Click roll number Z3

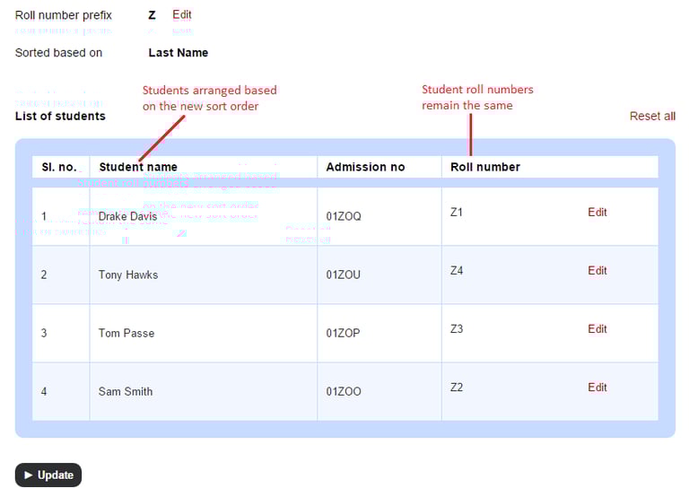(457, 329)
